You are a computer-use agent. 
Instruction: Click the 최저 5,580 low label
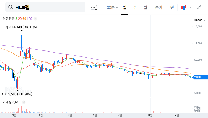pyautogui.click(x=17, y=94)
